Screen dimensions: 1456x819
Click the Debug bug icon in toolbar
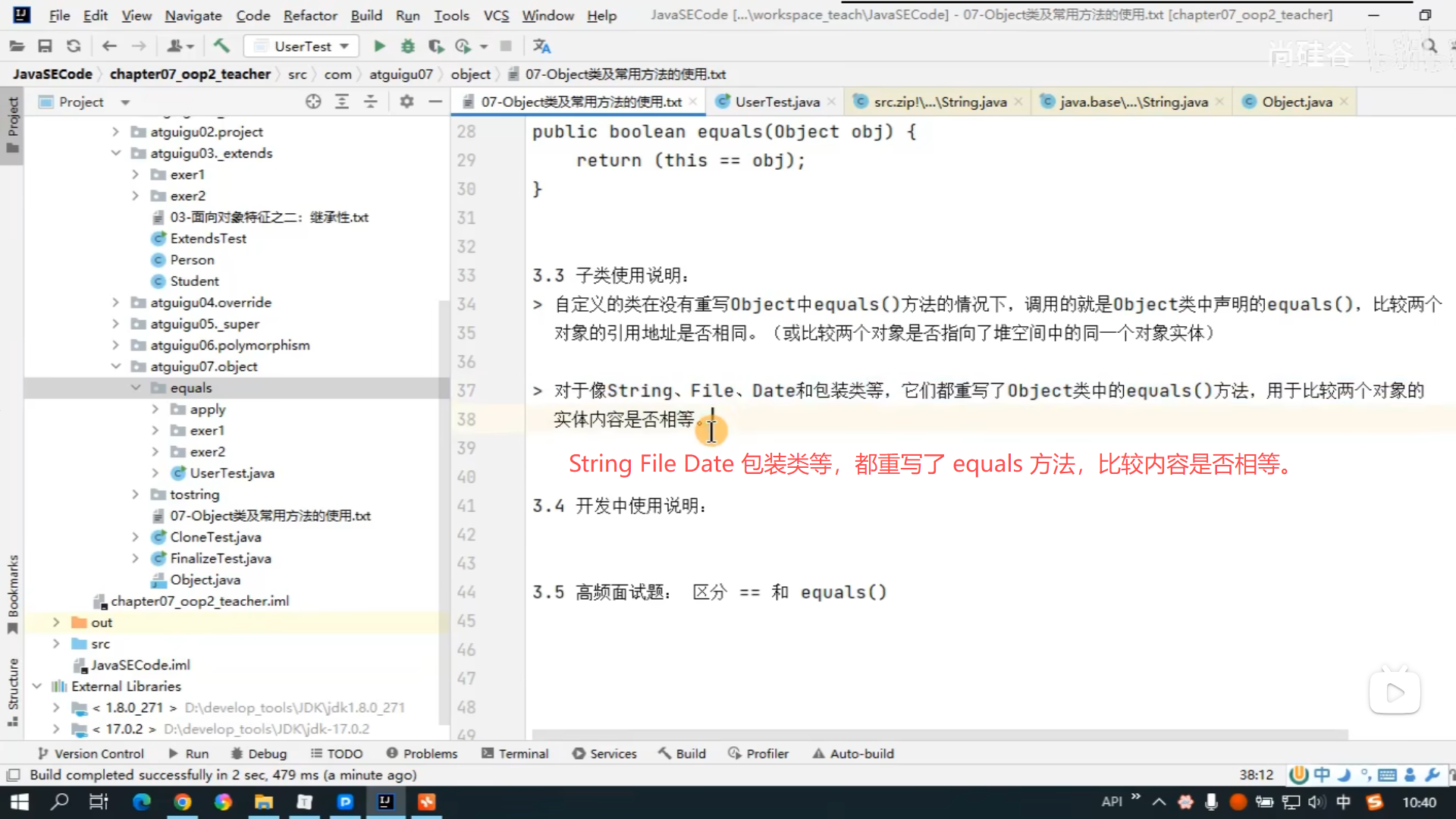(408, 46)
